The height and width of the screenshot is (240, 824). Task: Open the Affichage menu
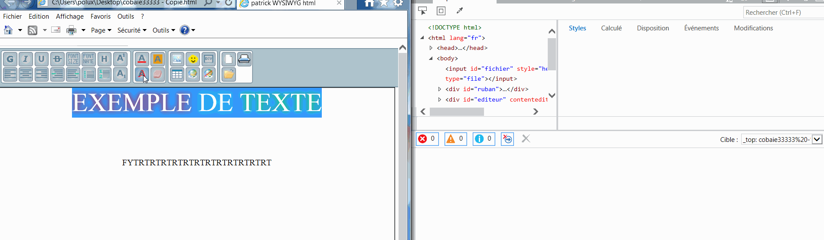[x=70, y=16]
